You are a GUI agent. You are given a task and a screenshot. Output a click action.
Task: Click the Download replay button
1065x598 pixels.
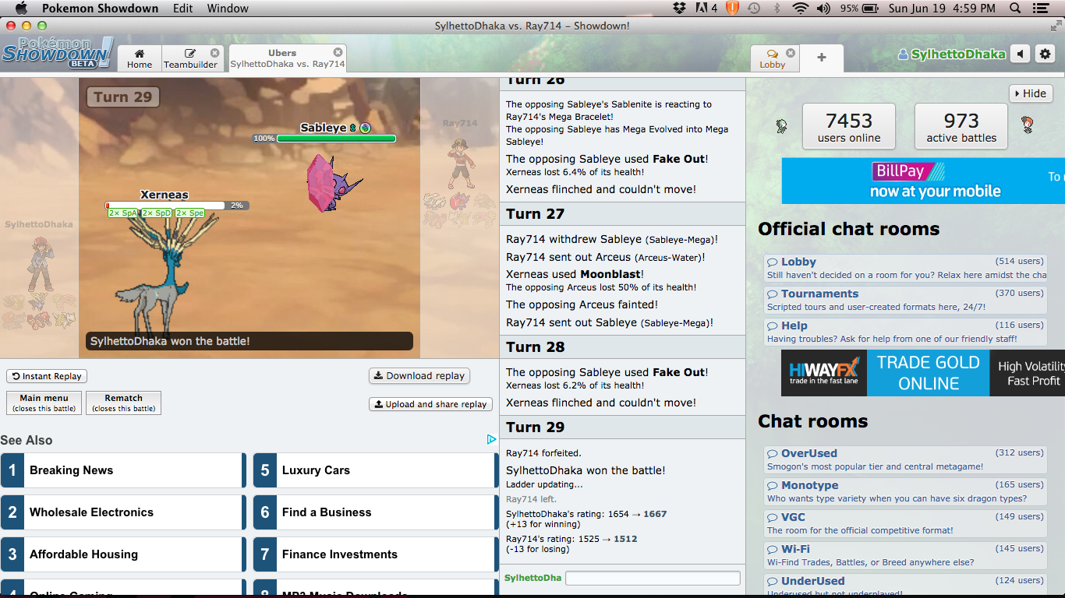pyautogui.click(x=419, y=376)
